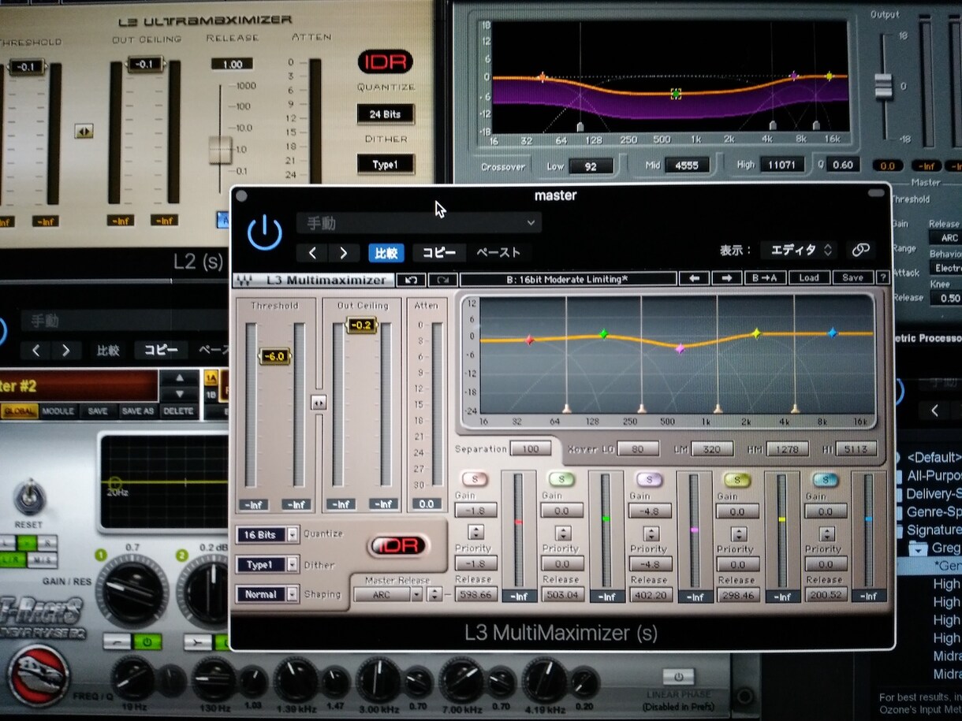This screenshot has height=721, width=962.
Task: Click the L3 redo arrow icon
Action: click(442, 279)
